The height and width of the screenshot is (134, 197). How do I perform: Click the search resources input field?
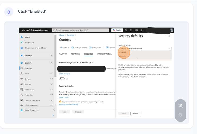[80, 30]
